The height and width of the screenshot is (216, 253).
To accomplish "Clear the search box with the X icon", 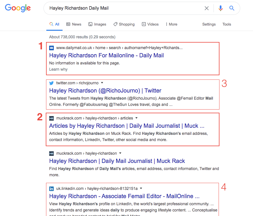I will pos(207,8).
